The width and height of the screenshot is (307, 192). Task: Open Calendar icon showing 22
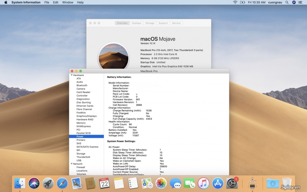(x=105, y=183)
